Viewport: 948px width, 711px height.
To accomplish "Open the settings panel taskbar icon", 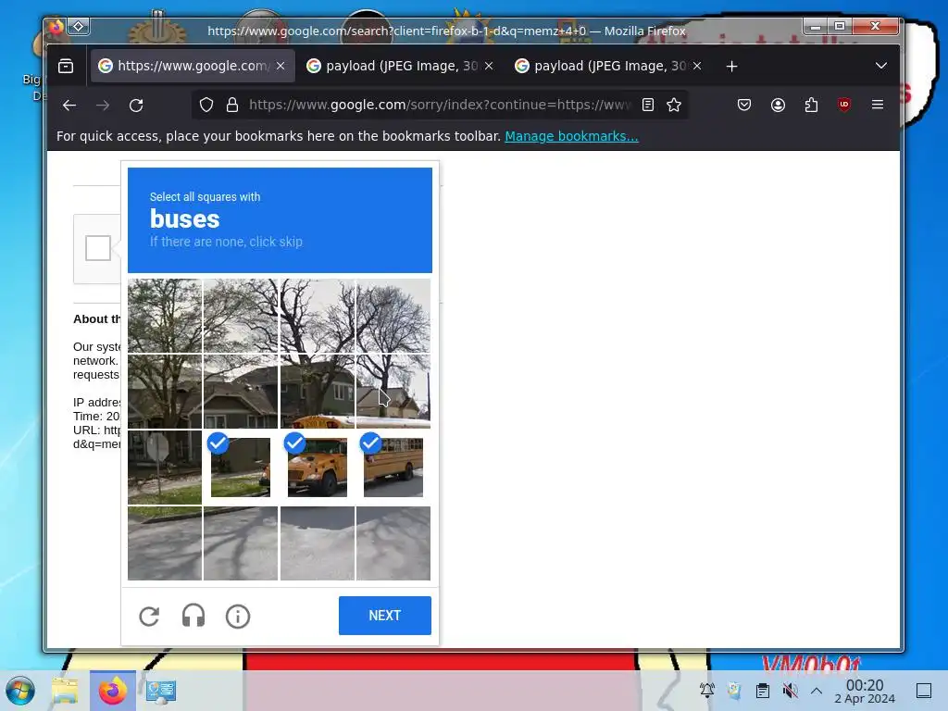I will 160,691.
